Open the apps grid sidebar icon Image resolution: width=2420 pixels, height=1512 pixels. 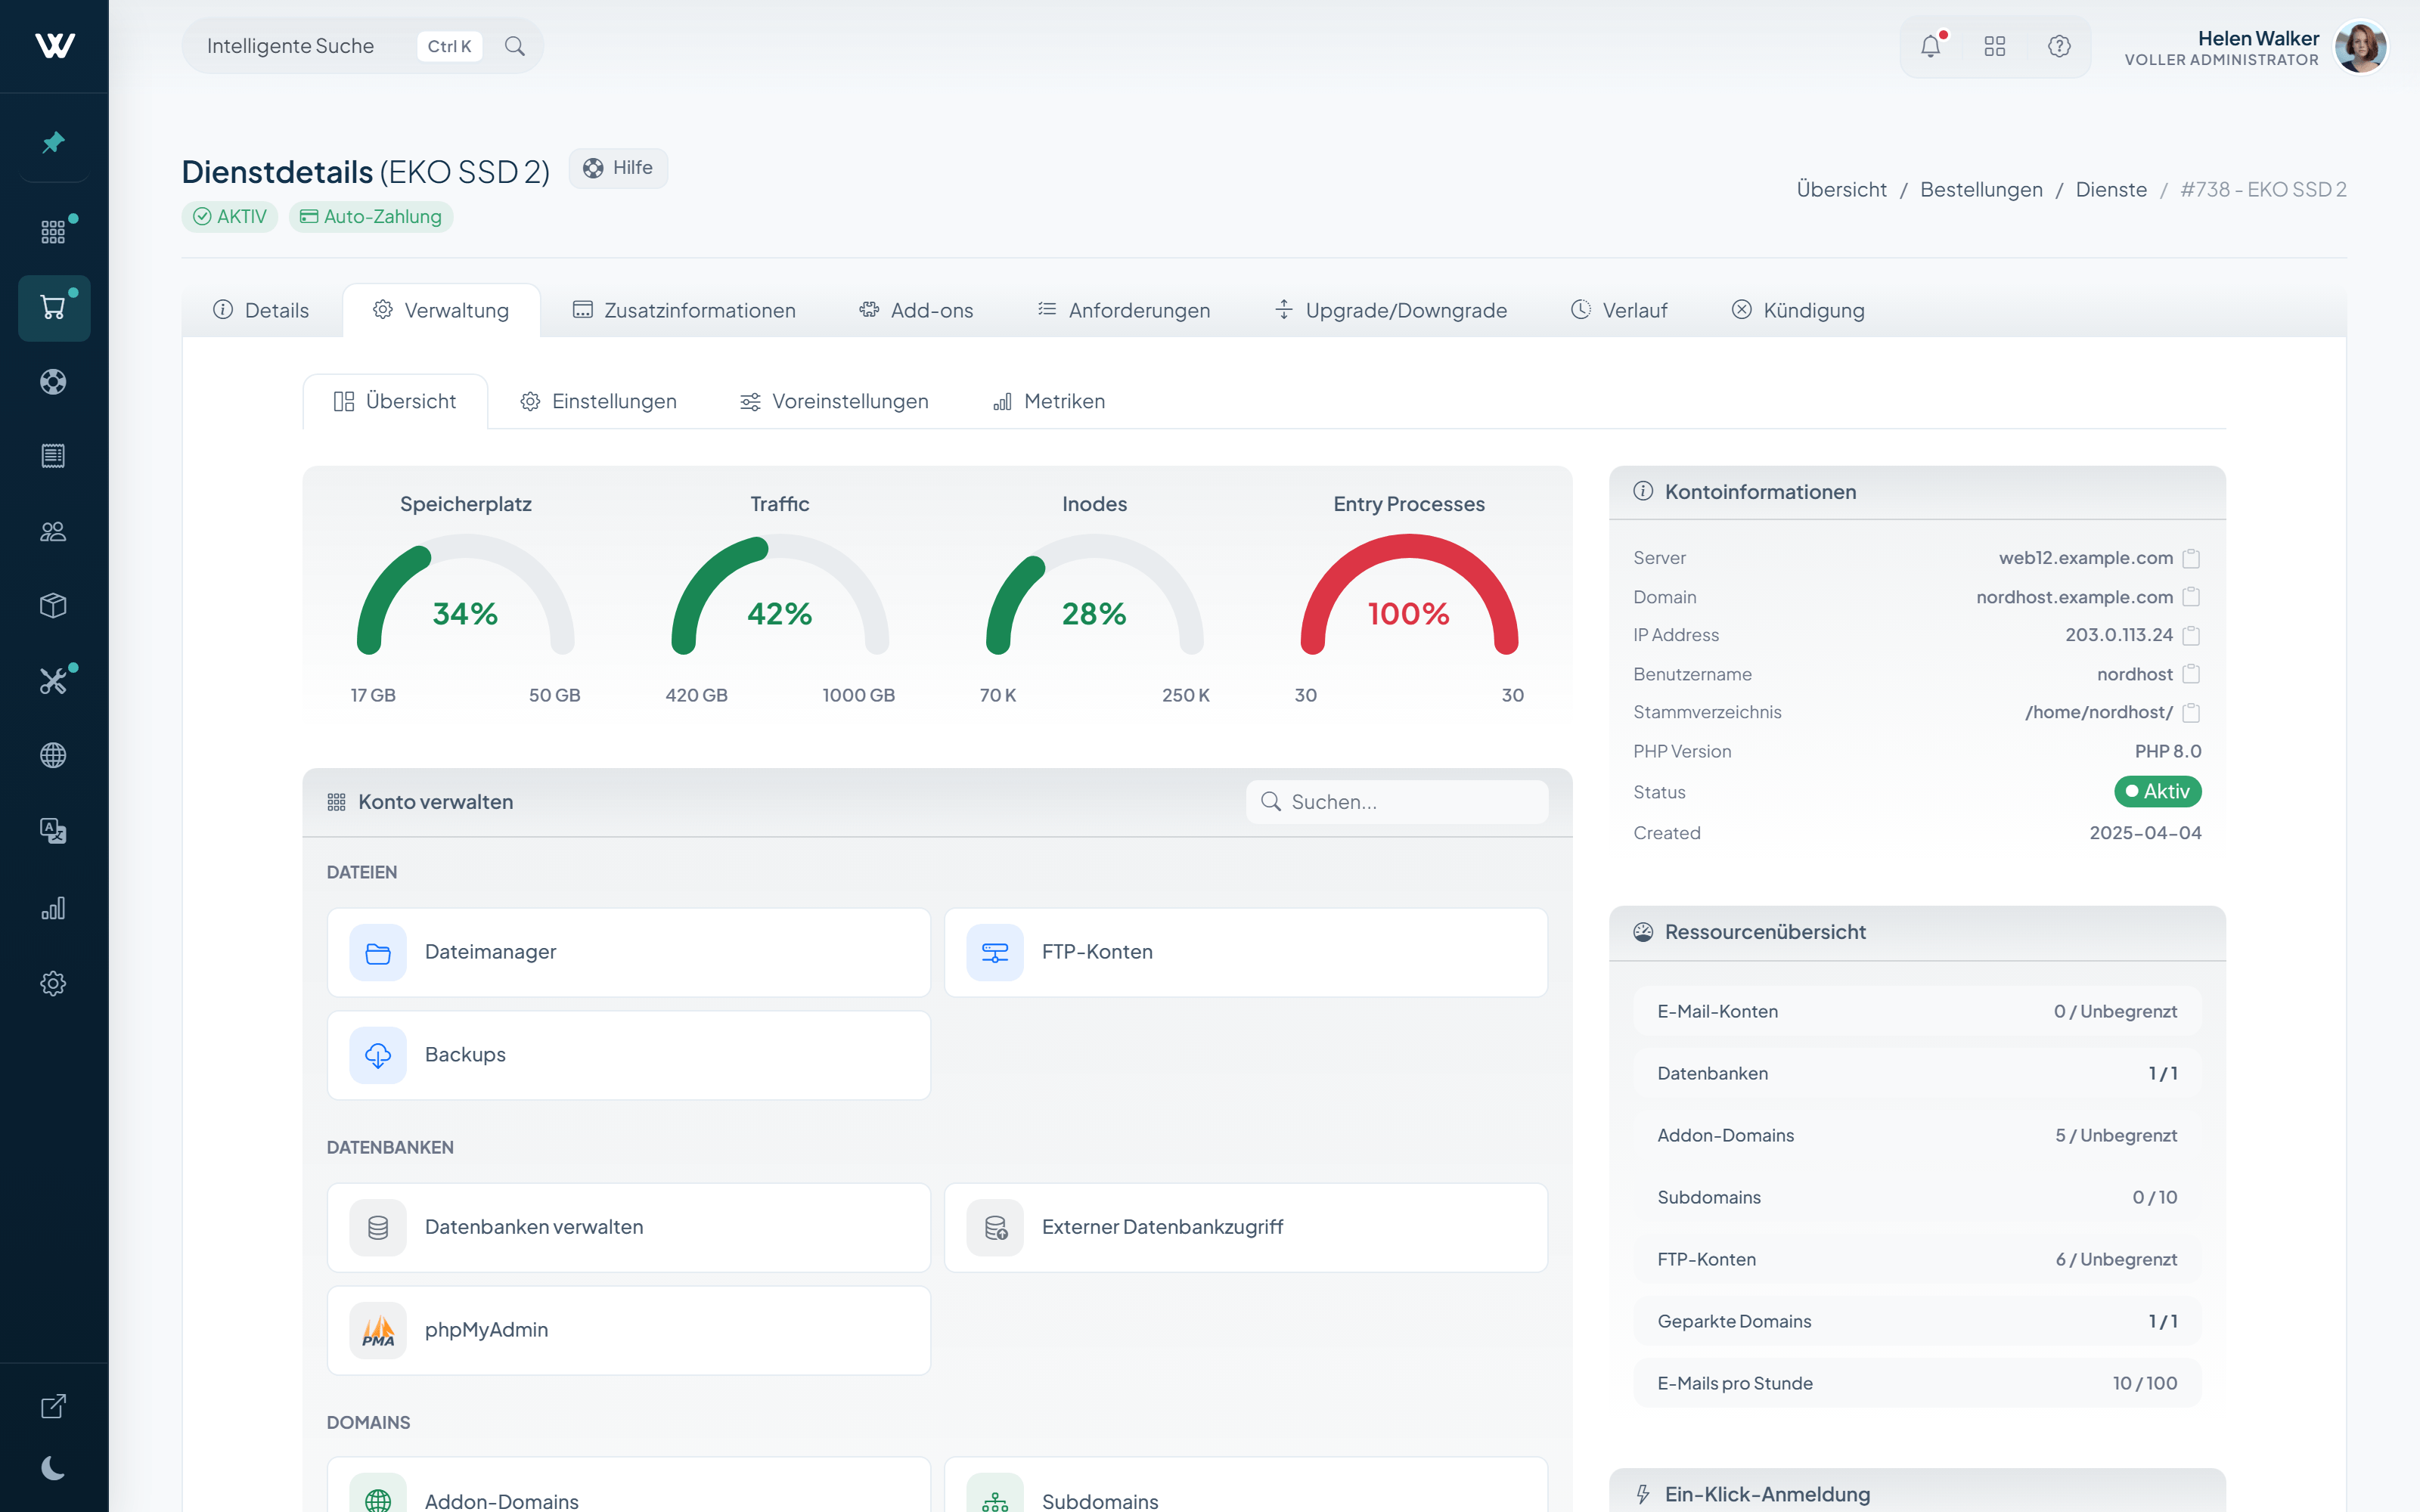click(54, 232)
